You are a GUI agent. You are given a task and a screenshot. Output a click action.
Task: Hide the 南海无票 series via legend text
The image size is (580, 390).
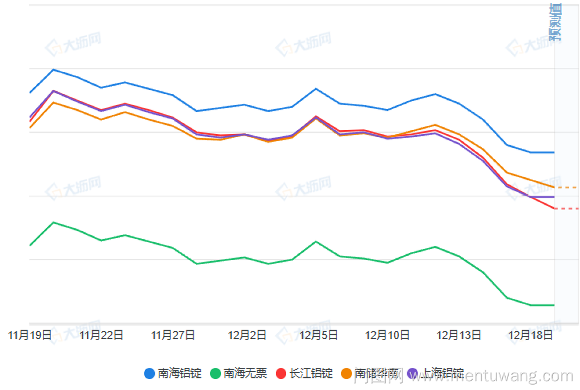pyautogui.click(x=245, y=373)
